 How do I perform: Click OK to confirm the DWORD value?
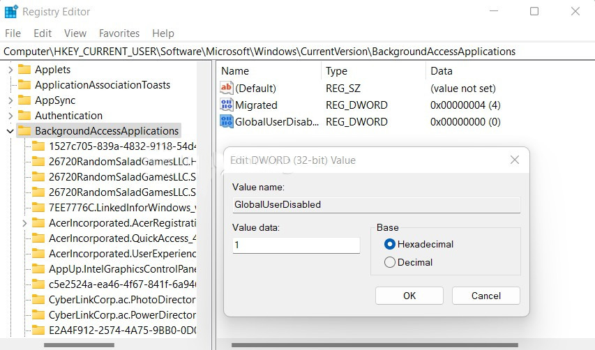point(409,296)
